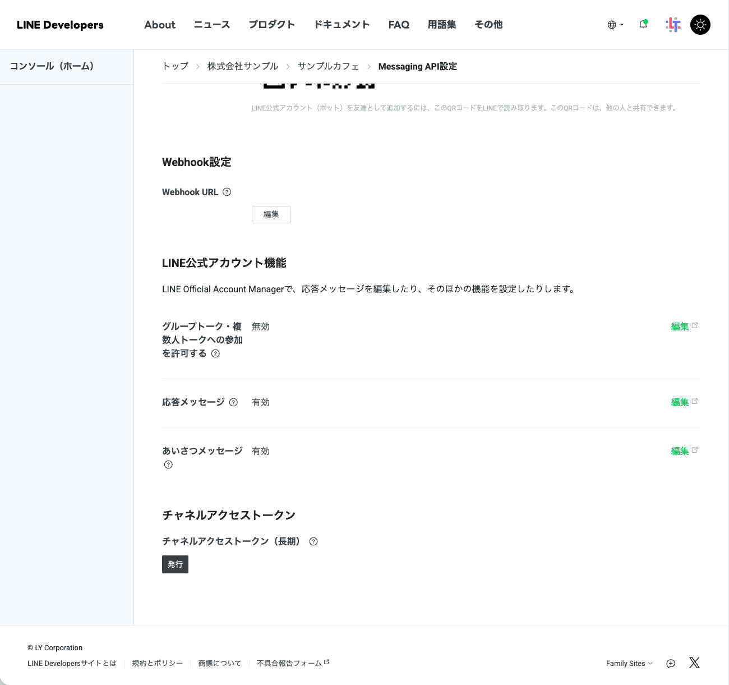The width and height of the screenshot is (729, 685).
Task: Open the プロダクト menu
Action: pyautogui.click(x=272, y=25)
